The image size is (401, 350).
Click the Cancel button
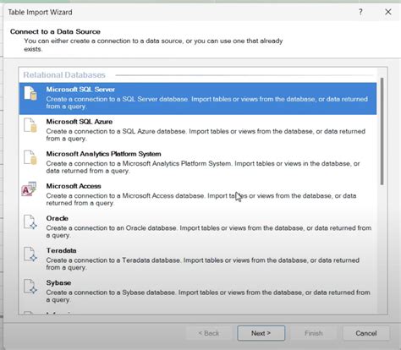click(x=366, y=333)
